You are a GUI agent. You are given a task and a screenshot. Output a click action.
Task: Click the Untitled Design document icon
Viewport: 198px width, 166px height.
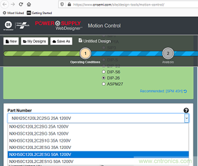80,41
